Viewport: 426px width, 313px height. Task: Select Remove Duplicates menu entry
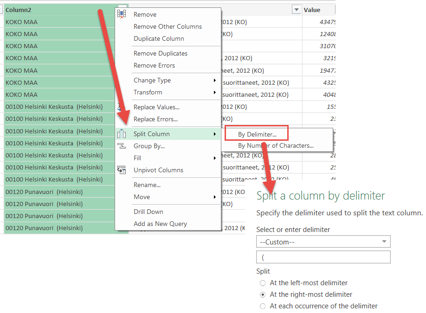pos(160,54)
